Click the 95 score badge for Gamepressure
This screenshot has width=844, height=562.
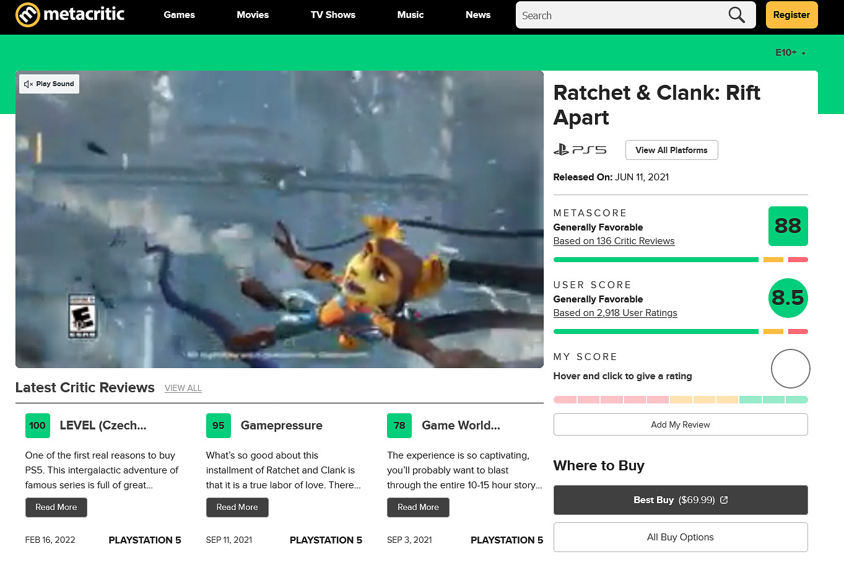(x=219, y=426)
